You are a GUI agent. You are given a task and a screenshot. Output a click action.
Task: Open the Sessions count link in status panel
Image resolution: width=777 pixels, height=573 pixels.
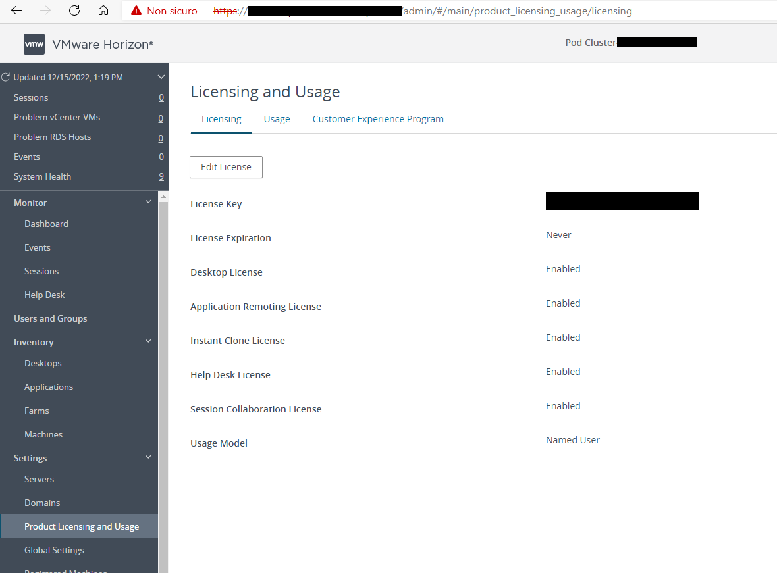(x=161, y=97)
